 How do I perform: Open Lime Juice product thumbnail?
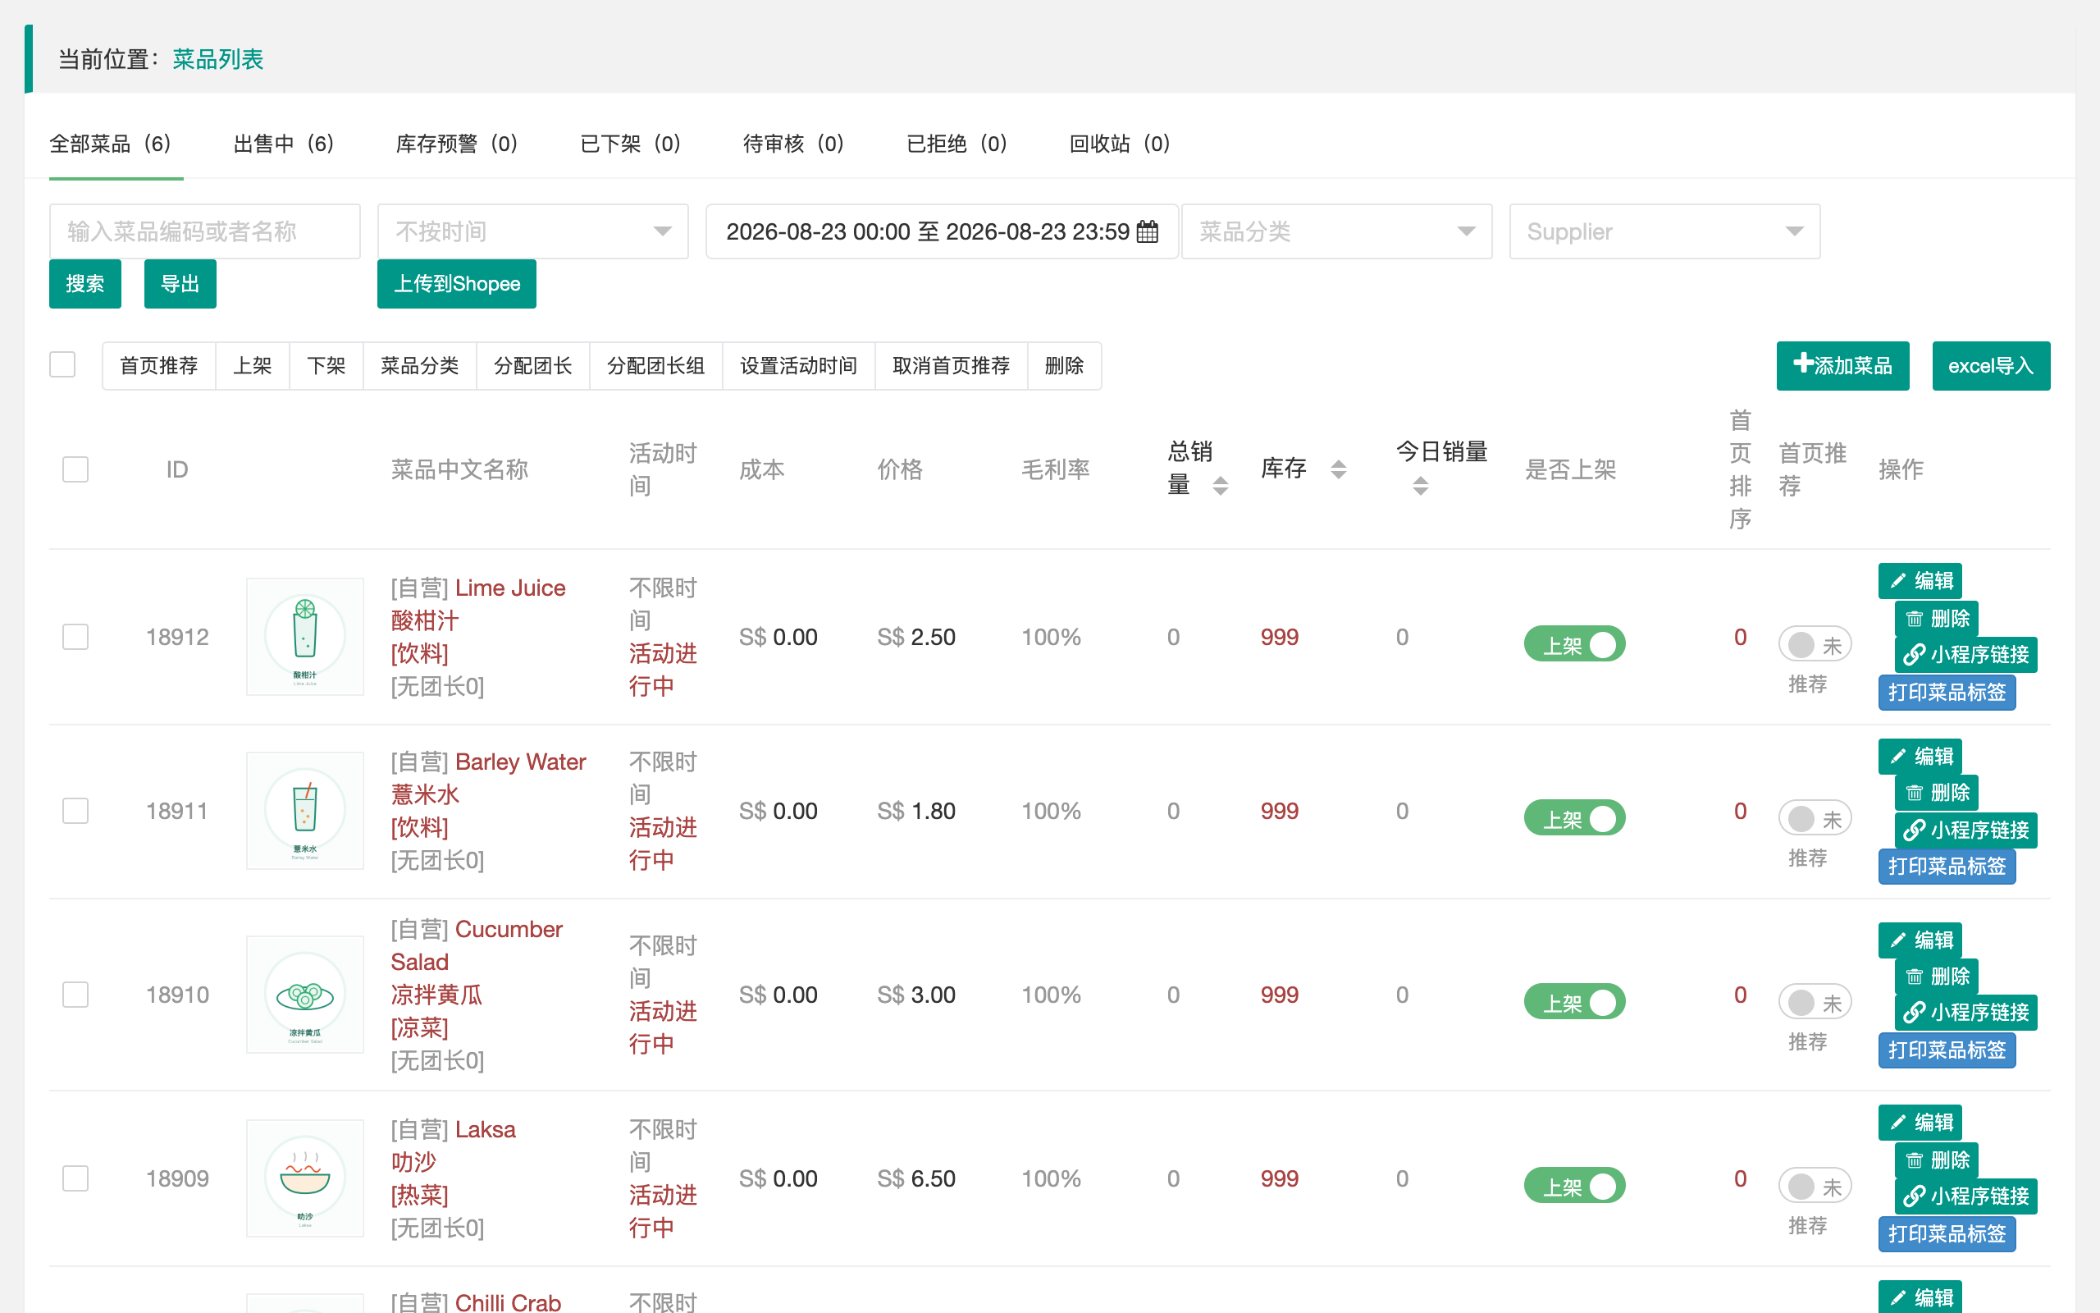(x=304, y=637)
